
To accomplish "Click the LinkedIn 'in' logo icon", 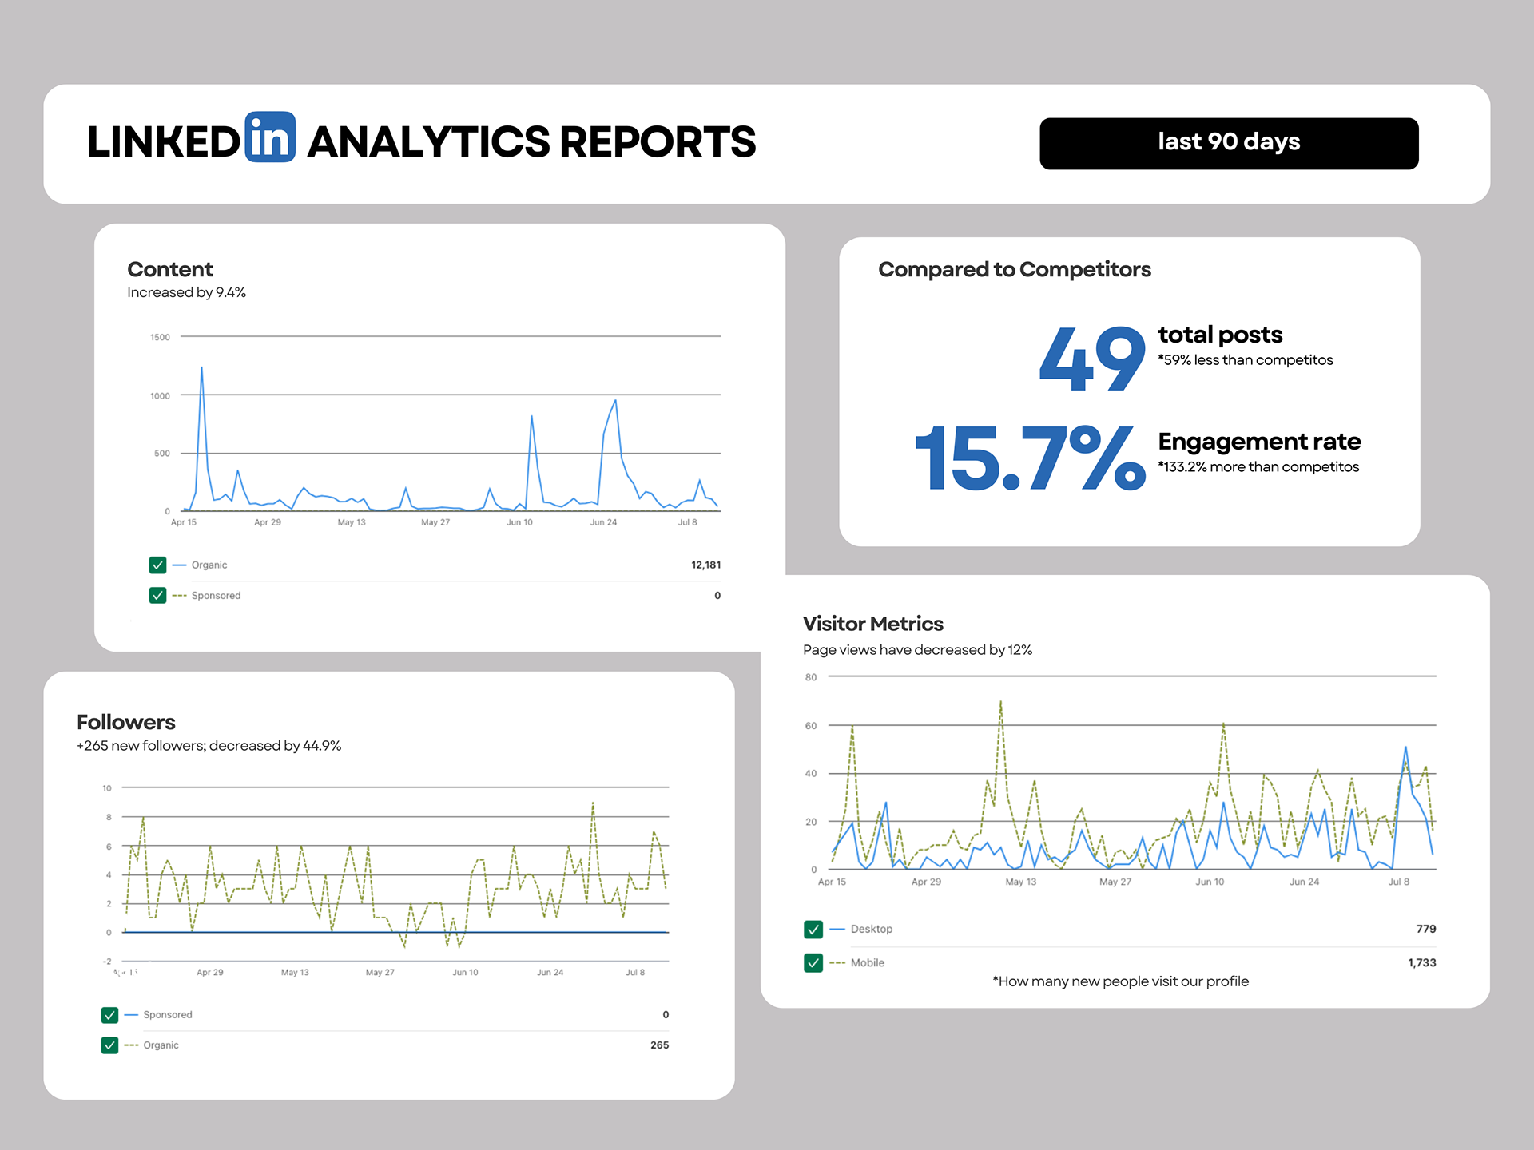I will pos(270,137).
